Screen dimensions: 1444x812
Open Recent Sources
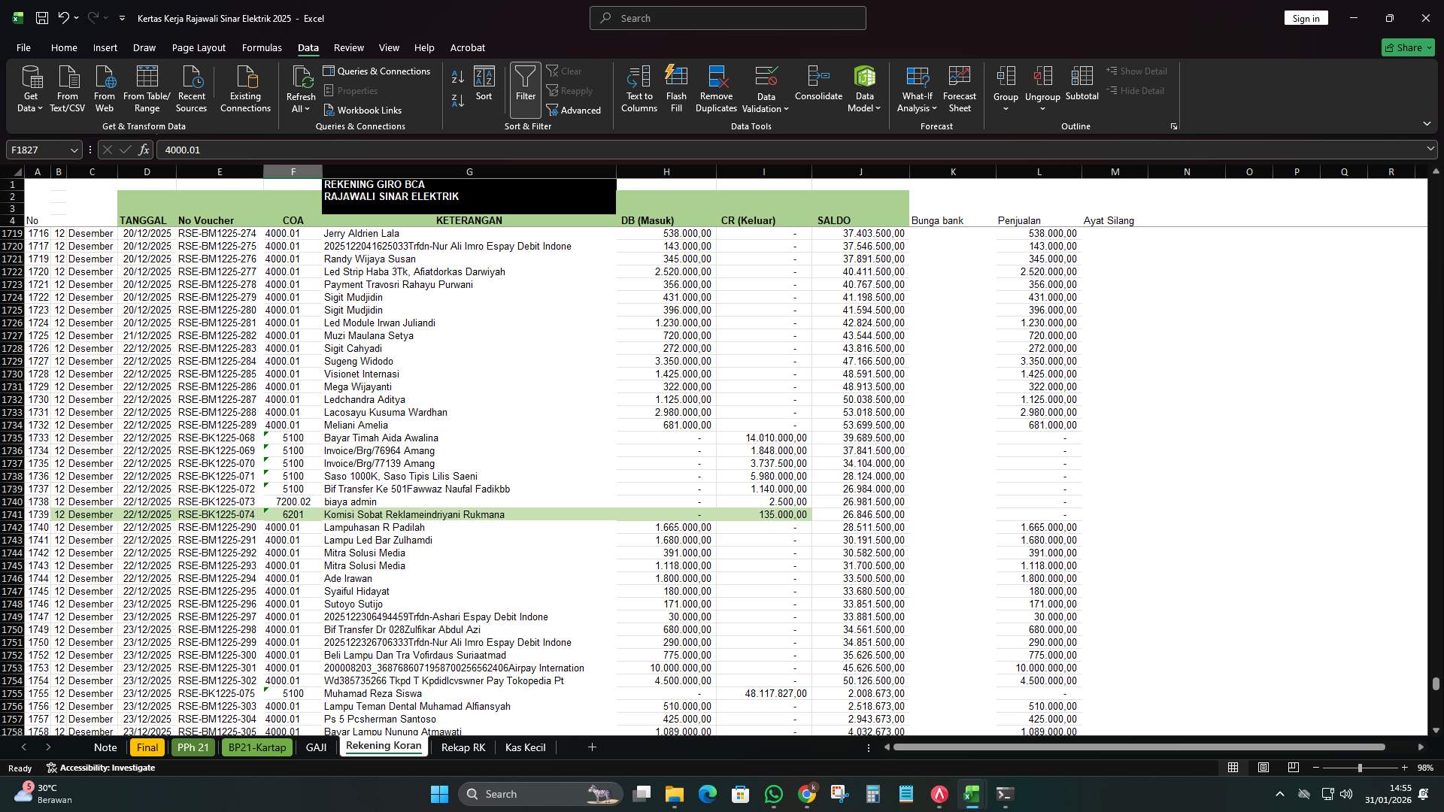pos(190,88)
